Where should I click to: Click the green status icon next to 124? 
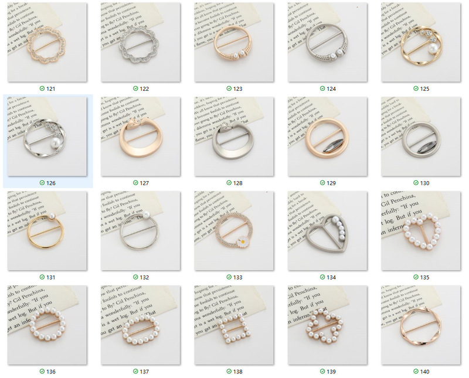pyautogui.click(x=322, y=88)
